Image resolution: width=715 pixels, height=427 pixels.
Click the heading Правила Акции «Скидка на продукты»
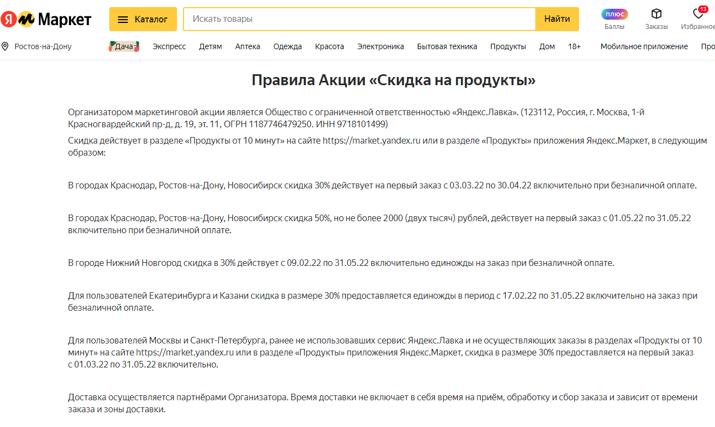[x=393, y=80]
